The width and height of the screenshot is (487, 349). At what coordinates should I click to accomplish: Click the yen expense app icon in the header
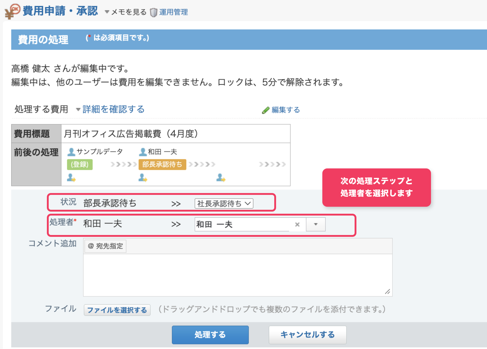point(12,11)
